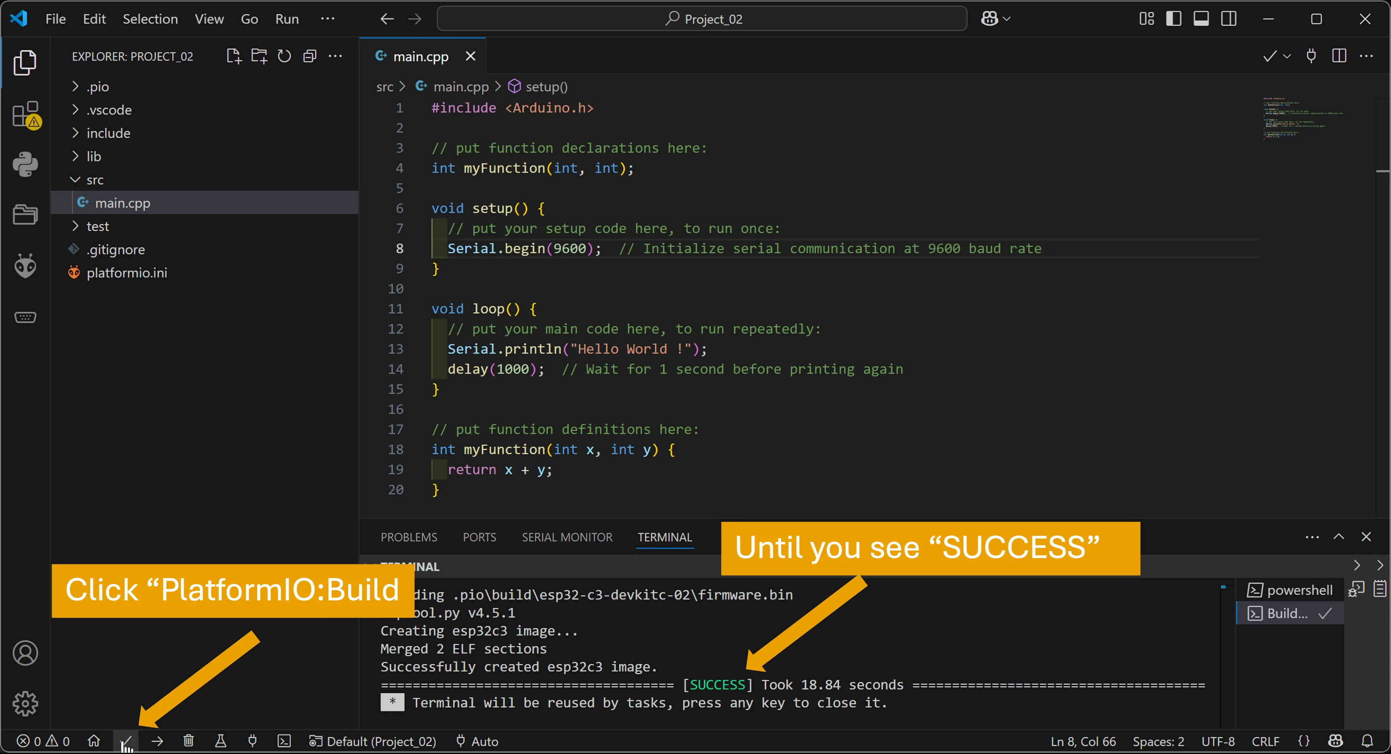1391x754 pixels.
Task: Collapse all folders in Explorer
Action: coord(310,56)
